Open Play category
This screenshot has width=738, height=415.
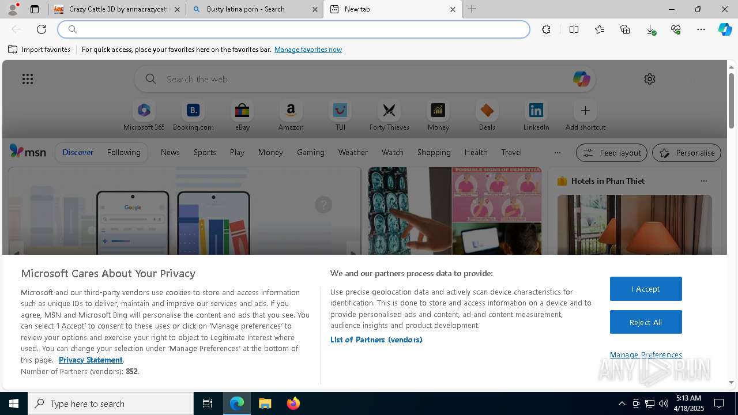point(237,152)
